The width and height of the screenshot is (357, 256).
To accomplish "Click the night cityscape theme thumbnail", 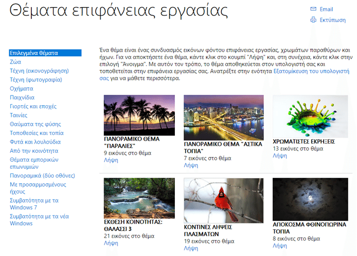I will coord(224,117).
